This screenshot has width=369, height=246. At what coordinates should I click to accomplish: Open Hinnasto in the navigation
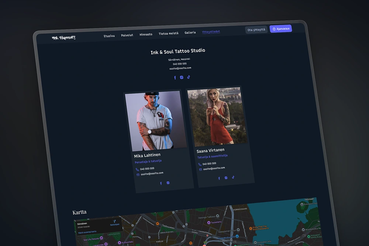click(x=146, y=34)
